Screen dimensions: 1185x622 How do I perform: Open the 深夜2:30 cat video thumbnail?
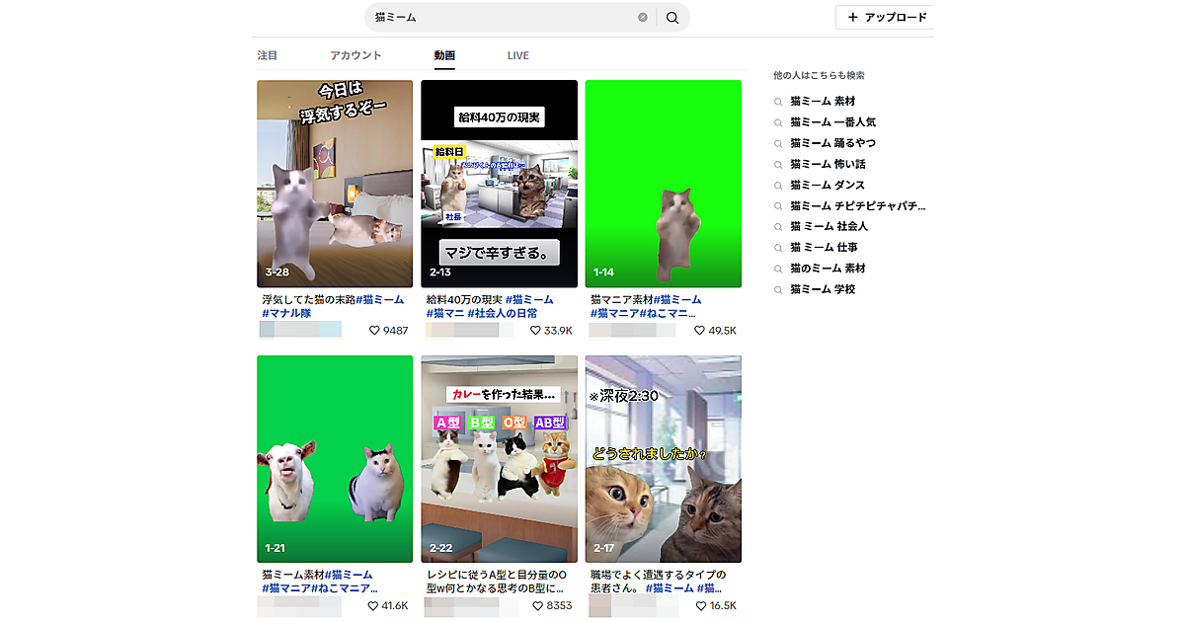[663, 459]
